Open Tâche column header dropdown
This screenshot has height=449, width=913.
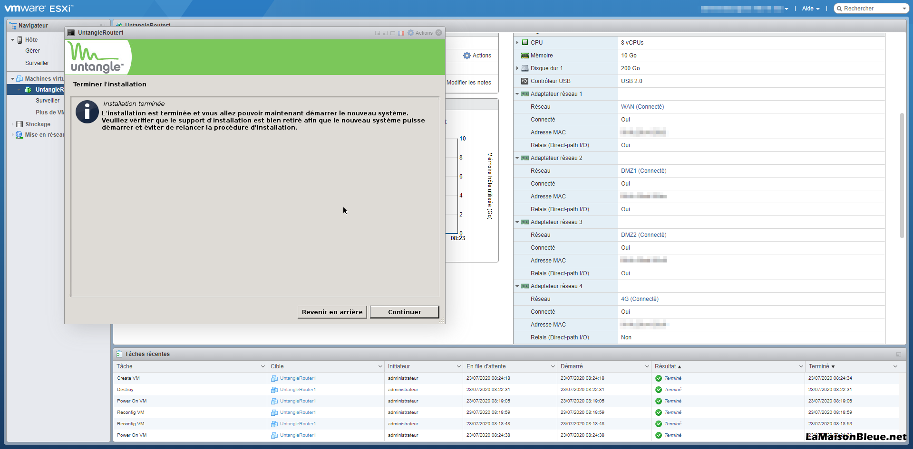click(x=262, y=366)
